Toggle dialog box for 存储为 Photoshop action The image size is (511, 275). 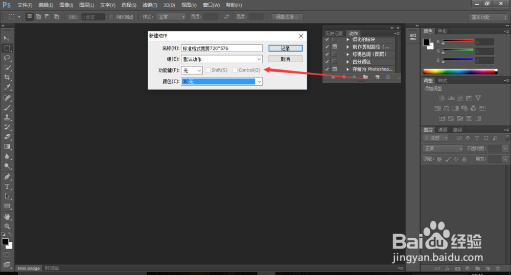point(334,69)
